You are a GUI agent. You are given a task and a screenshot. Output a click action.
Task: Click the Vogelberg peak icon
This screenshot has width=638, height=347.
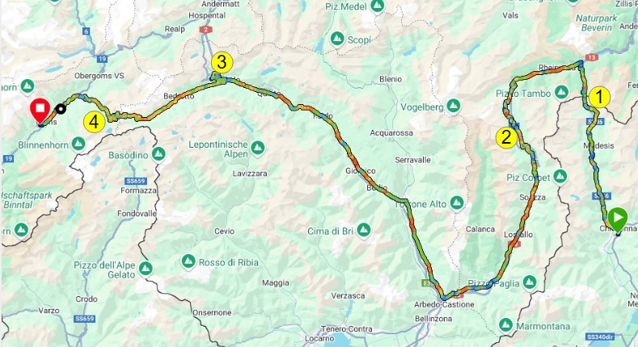[x=454, y=107]
